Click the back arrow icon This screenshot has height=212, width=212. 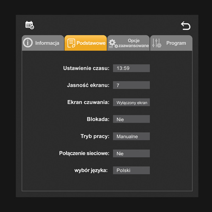[186, 26]
